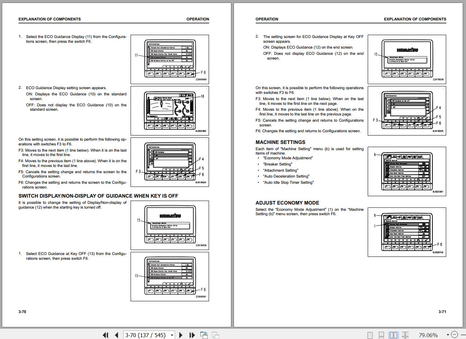Screen dimensions: 466x339
Task: Click the left page header EXPLANATION OF COMPONENTS
Action: point(50,19)
